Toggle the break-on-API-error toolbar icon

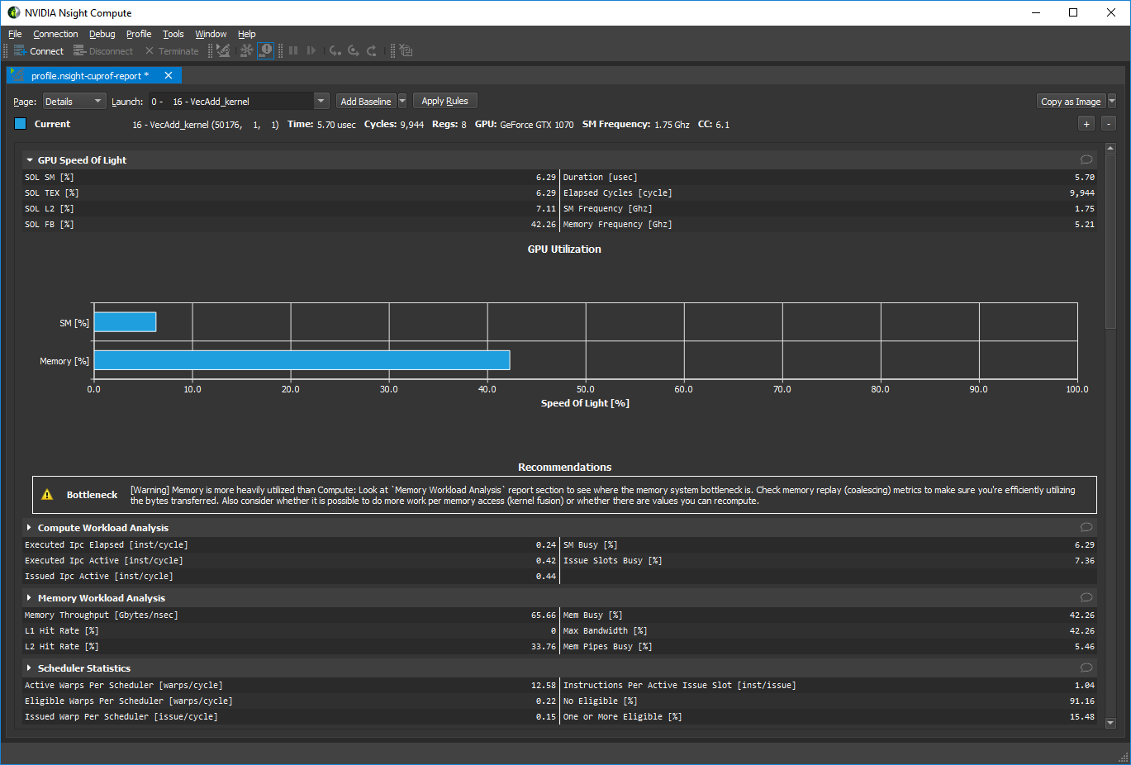pos(265,51)
